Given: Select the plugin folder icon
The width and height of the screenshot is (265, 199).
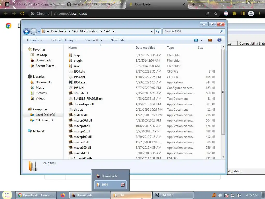Looking at the screenshot, I should 70,60.
